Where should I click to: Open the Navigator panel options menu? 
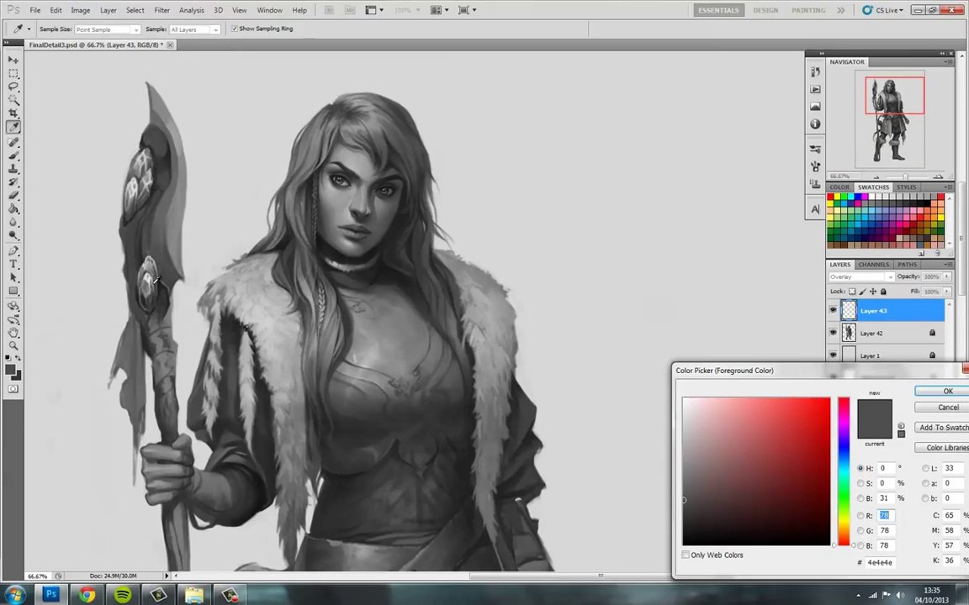[x=947, y=61]
